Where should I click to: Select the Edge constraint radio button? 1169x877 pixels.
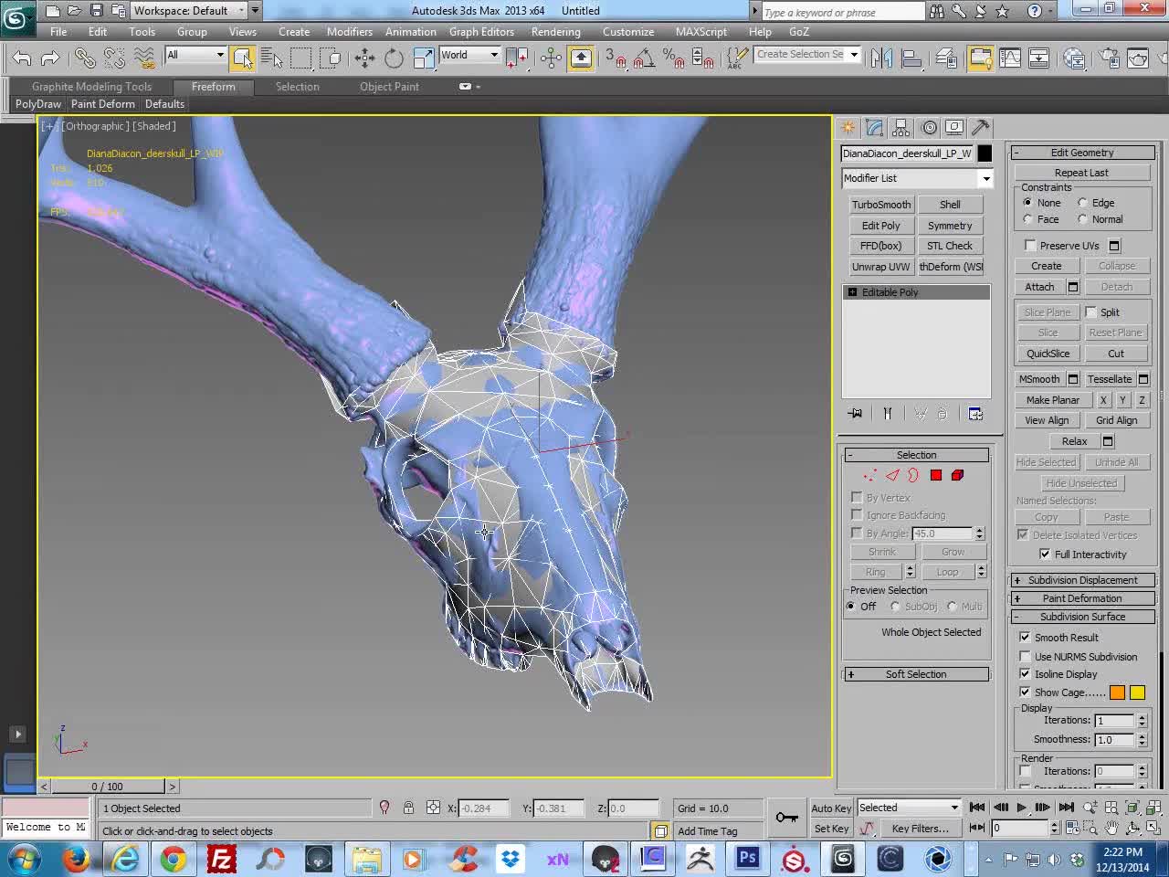tap(1082, 203)
